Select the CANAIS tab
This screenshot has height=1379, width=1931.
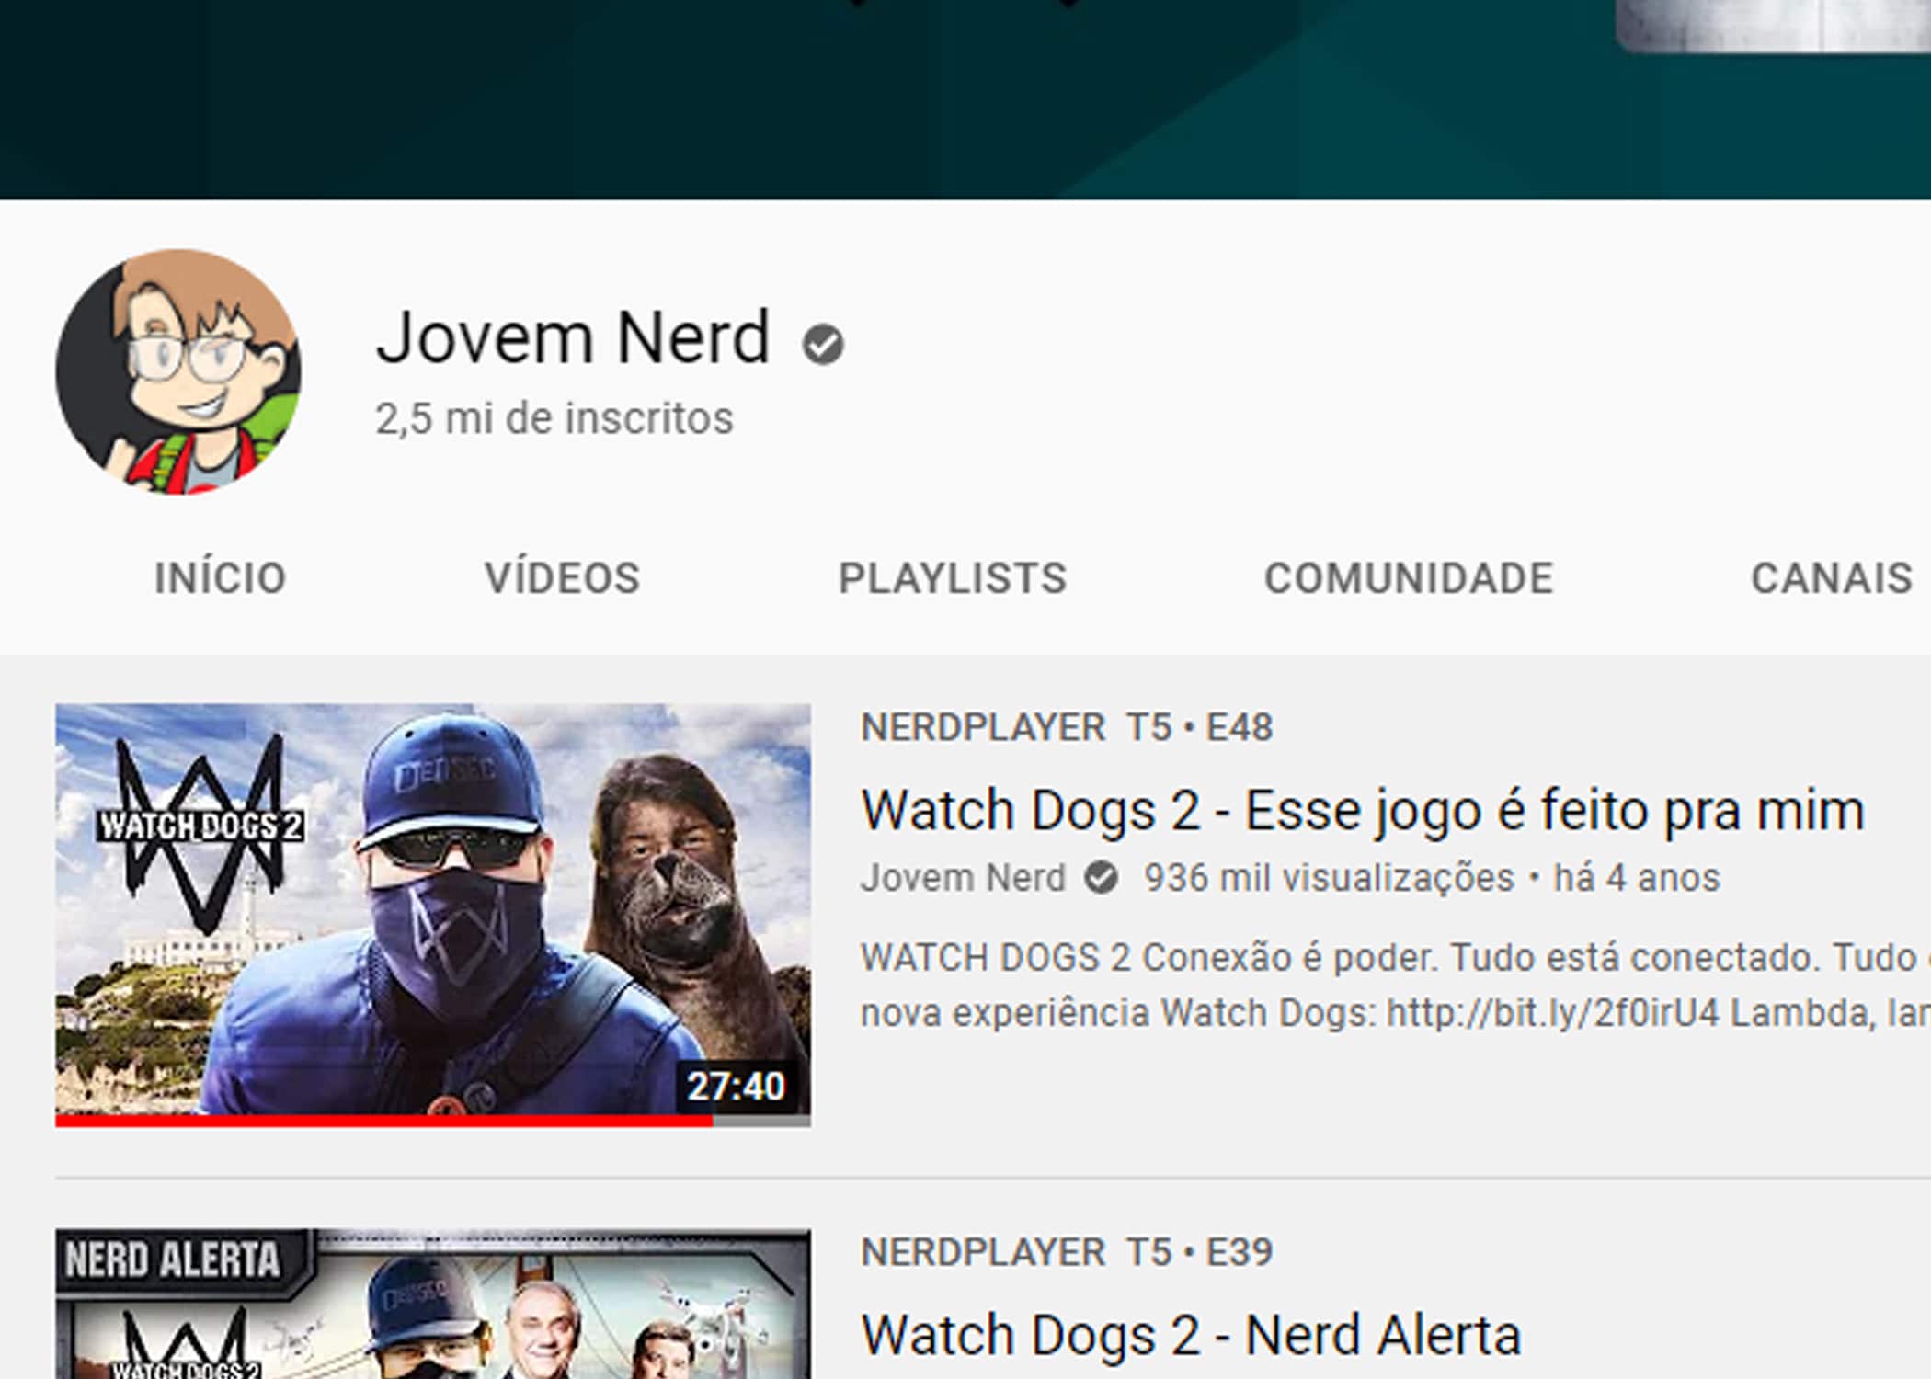click(x=1831, y=578)
